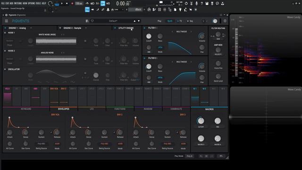The height and width of the screenshot is (170, 302).
Task: Open the LFO modulation tab
Action: coord(92,109)
